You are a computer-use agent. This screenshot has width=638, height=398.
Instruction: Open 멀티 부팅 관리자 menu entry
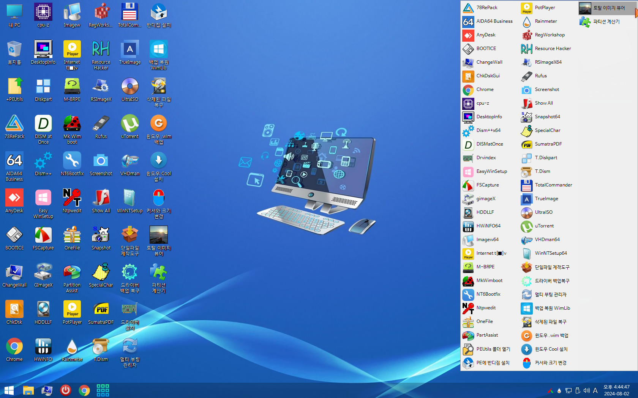(x=548, y=295)
